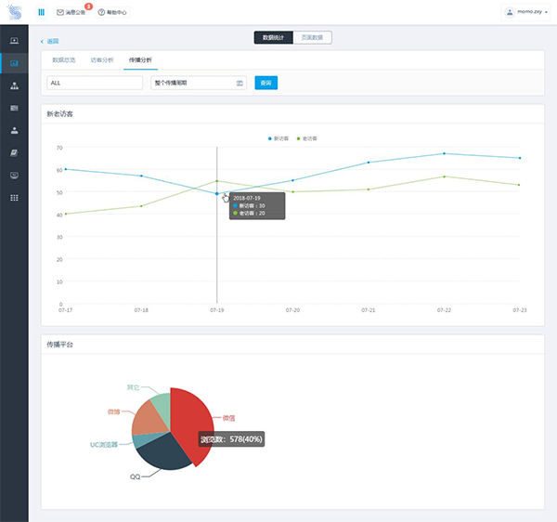Screen dimensions: 557x522
Task: Click the 微信 pie label
Action: [x=228, y=418]
